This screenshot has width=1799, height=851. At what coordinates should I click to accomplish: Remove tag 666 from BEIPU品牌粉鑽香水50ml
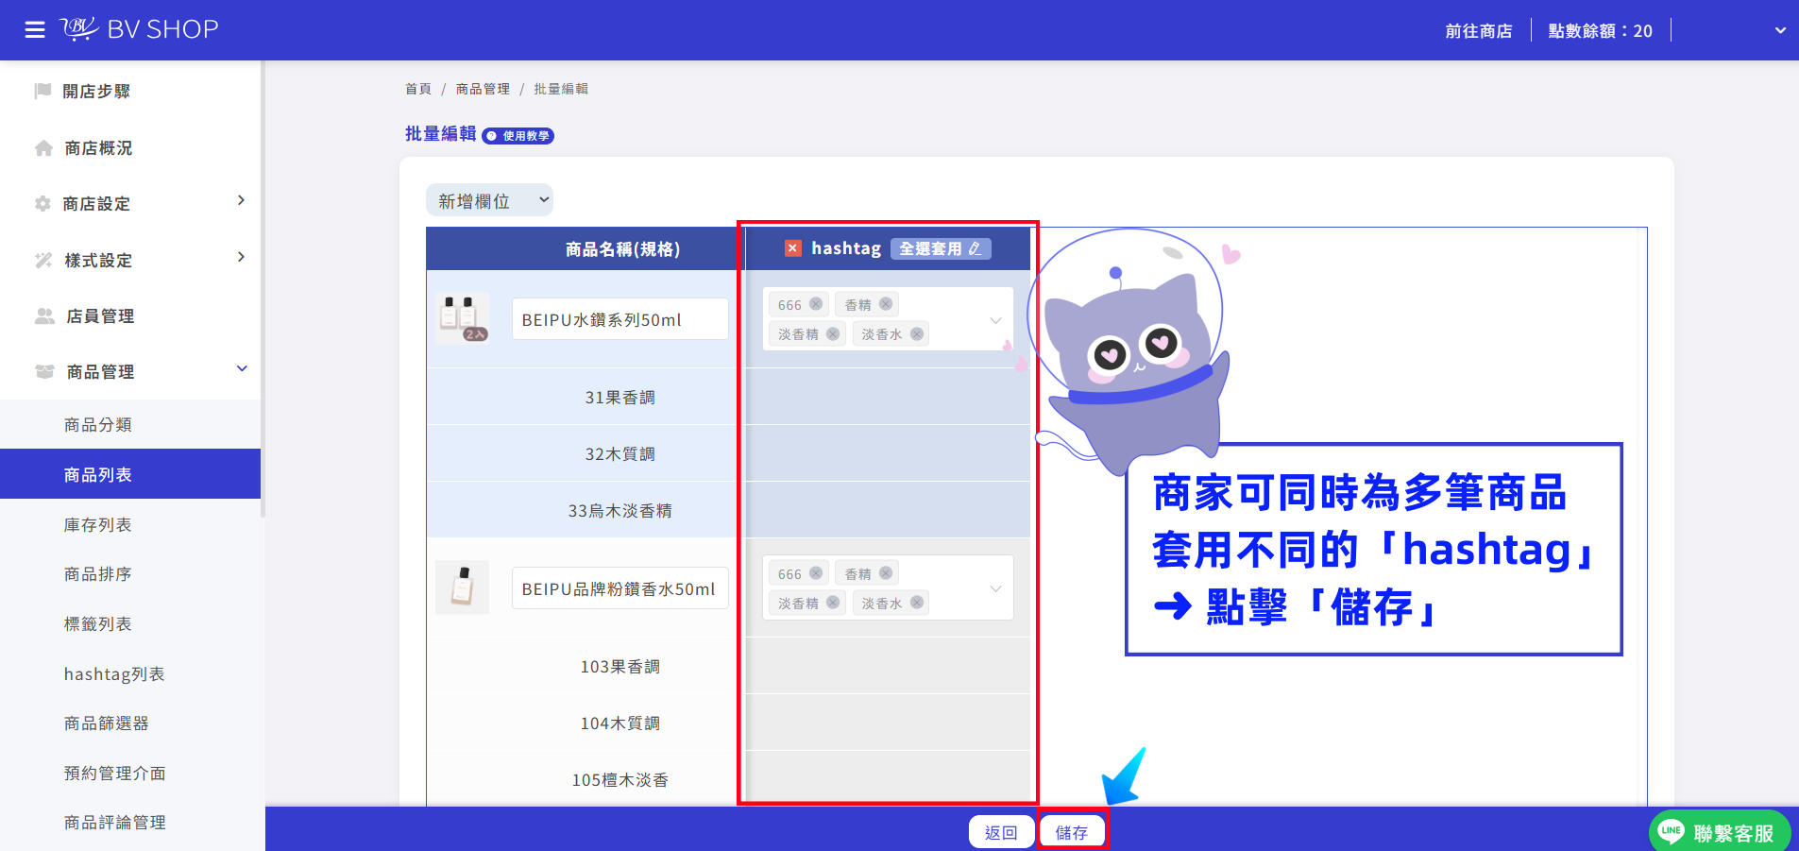pyautogui.click(x=816, y=572)
